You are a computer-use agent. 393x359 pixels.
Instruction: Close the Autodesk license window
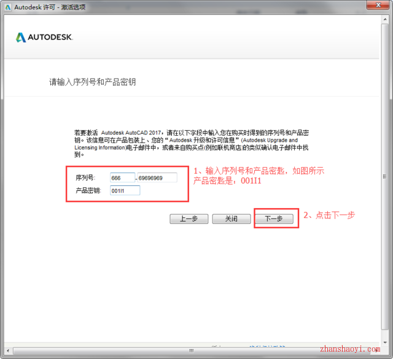[x=378, y=5]
